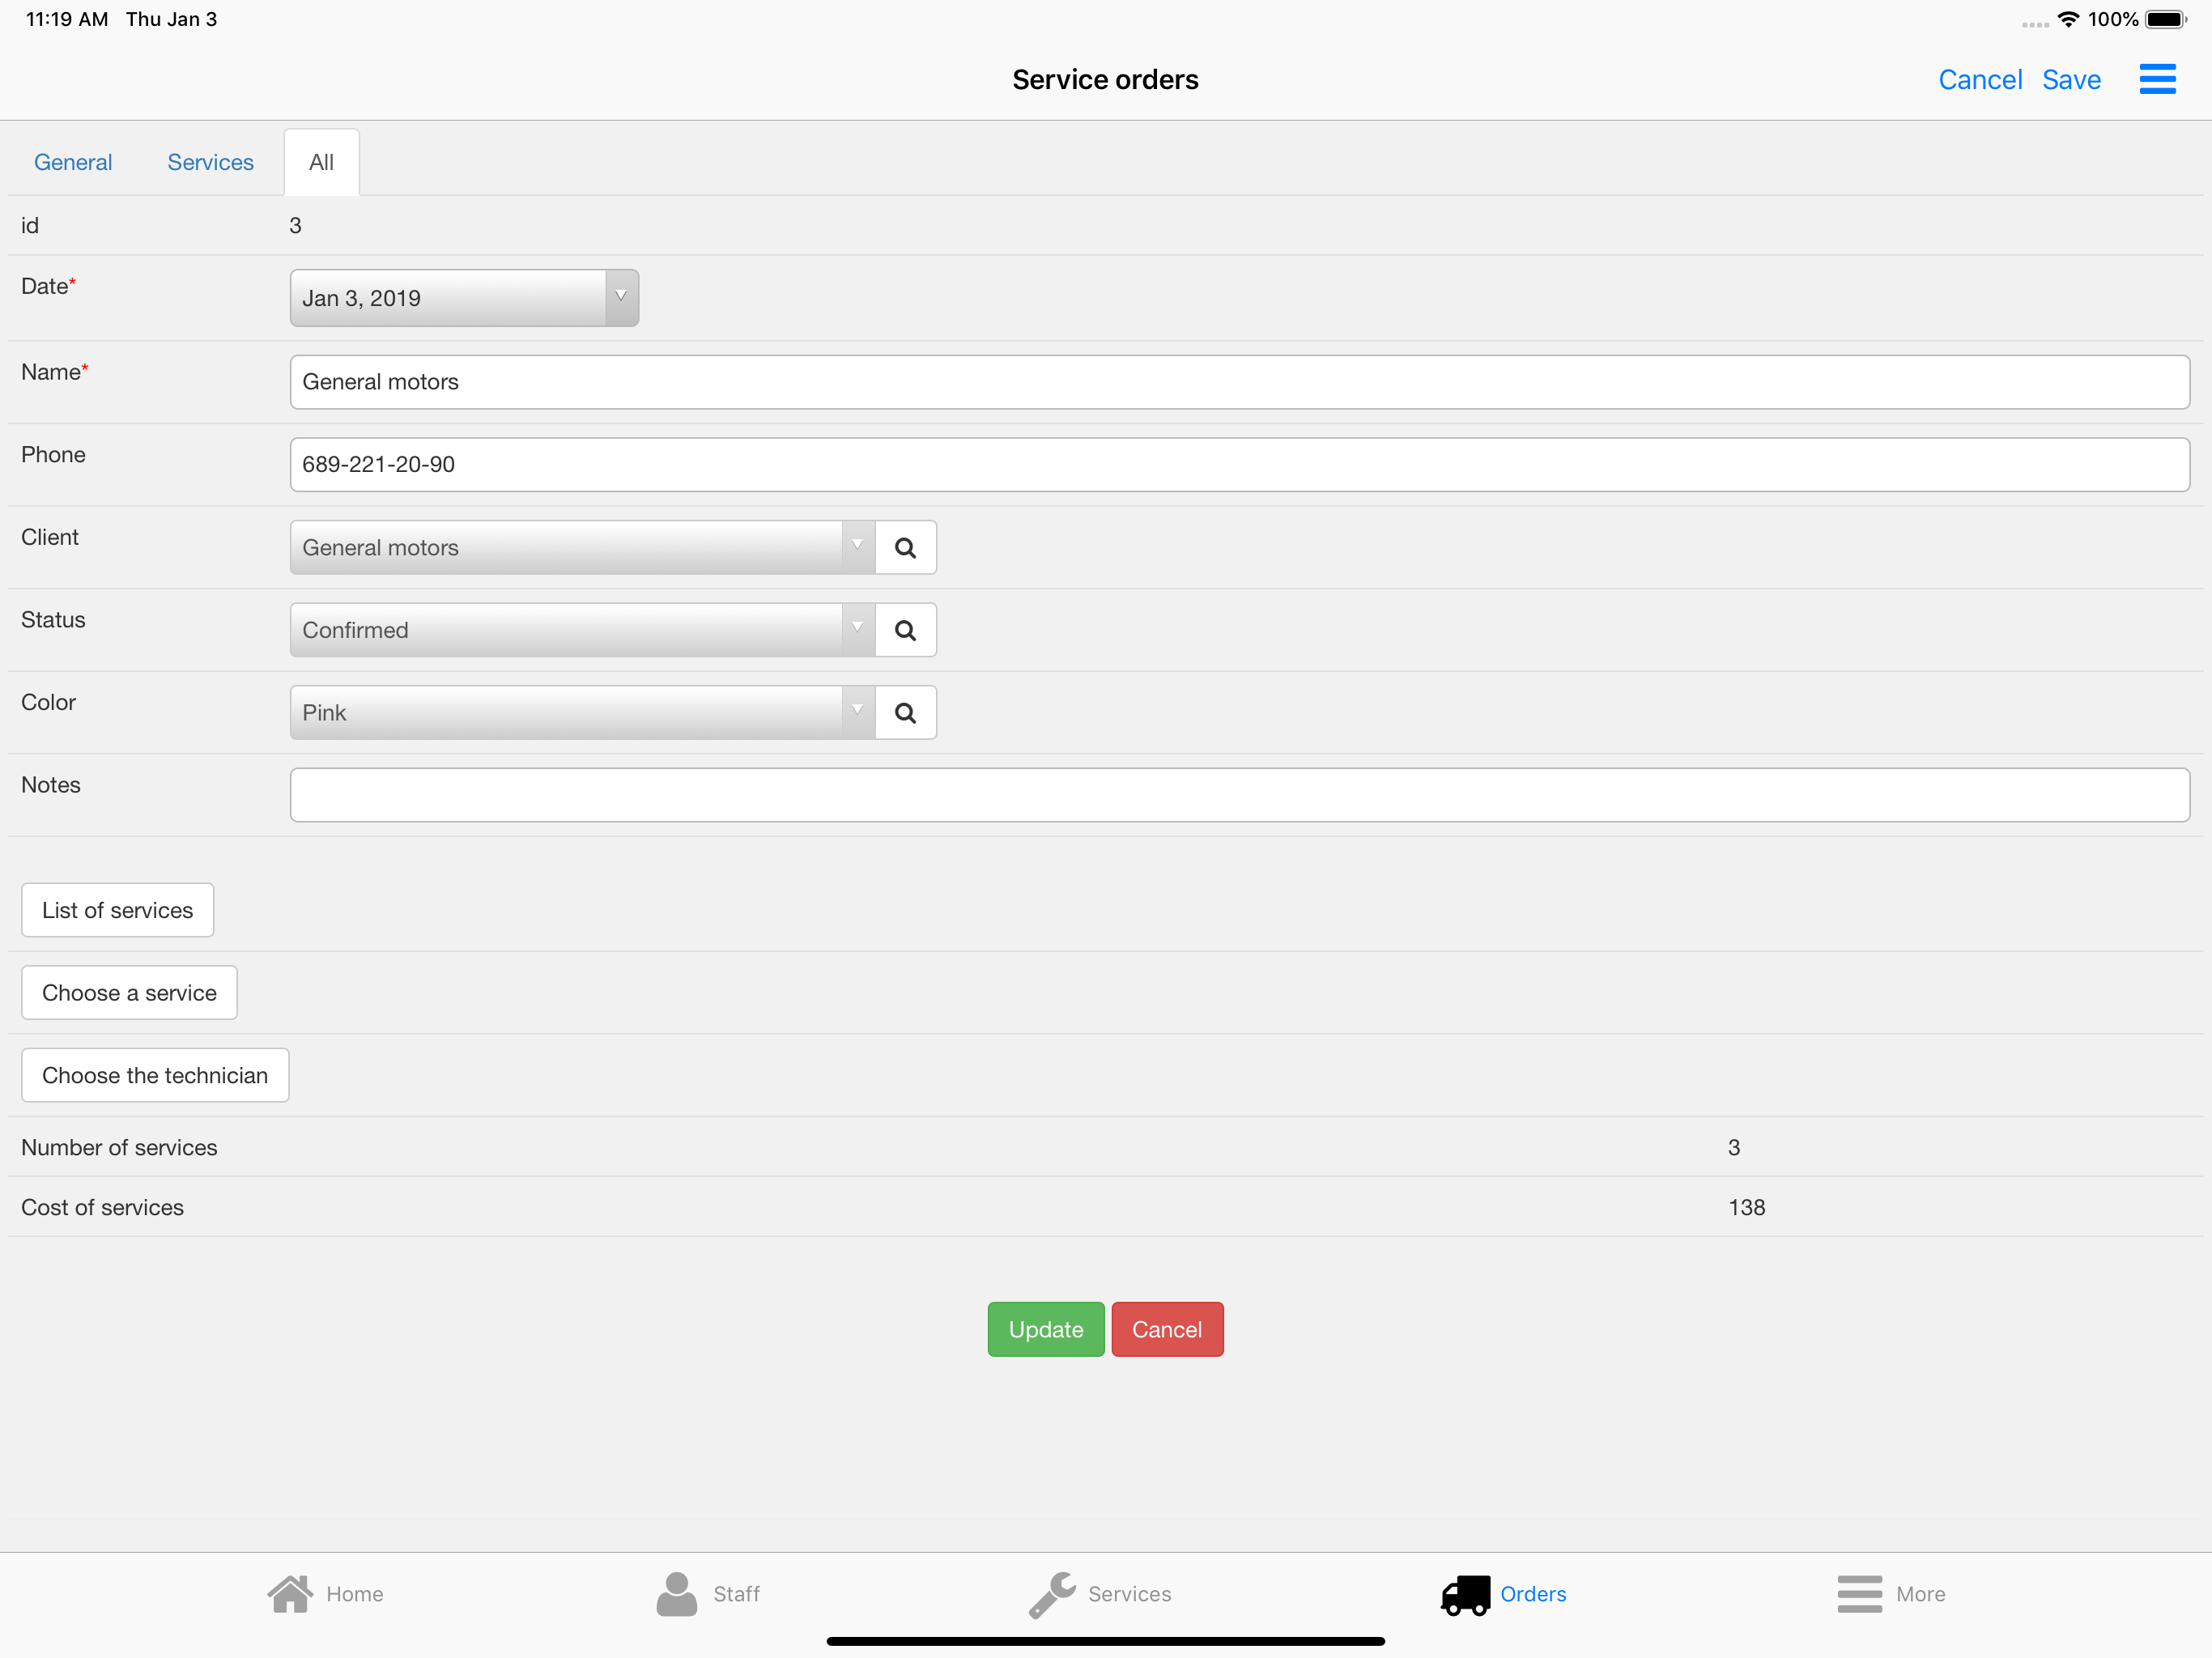The height and width of the screenshot is (1658, 2212).
Task: Switch to the Services tab
Action: [210, 161]
